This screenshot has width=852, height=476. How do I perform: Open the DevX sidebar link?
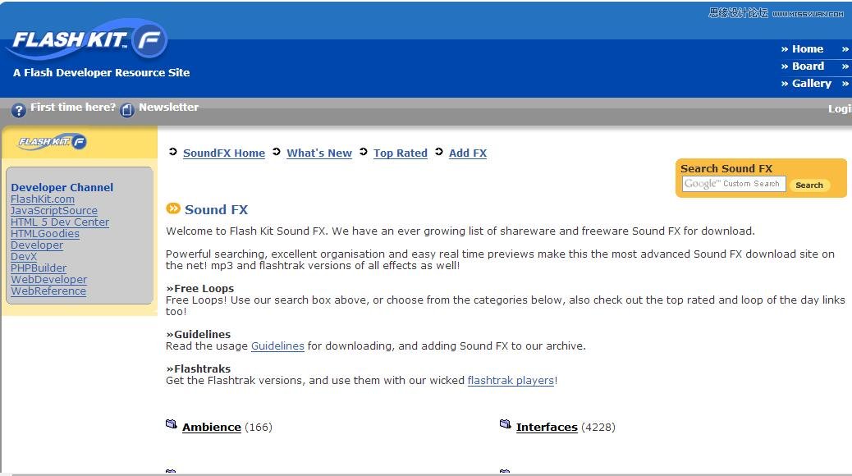[24, 257]
